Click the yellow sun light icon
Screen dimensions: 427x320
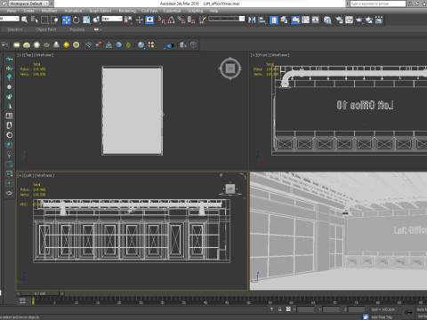tap(66, 44)
